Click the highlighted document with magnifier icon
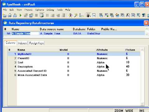Image resolution: width=149 pixels, height=112 pixels. (42, 15)
